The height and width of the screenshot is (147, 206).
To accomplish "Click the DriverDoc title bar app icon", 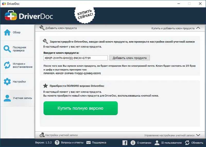I will [4, 4].
